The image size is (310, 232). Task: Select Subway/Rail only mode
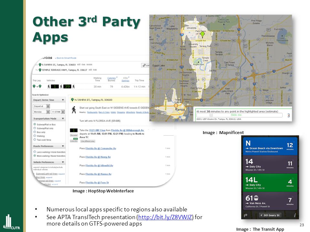click(35, 128)
